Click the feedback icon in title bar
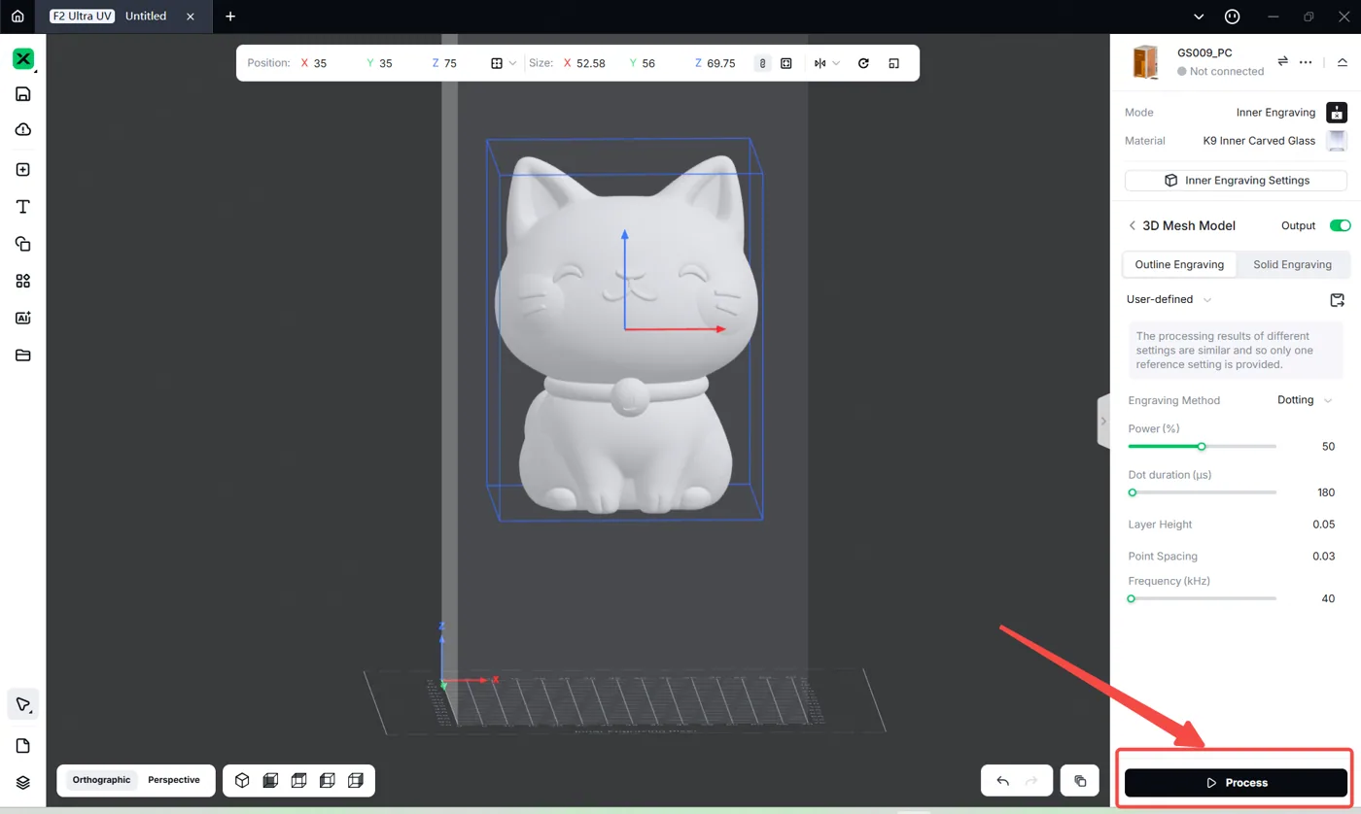This screenshot has width=1361, height=814. tap(1232, 17)
